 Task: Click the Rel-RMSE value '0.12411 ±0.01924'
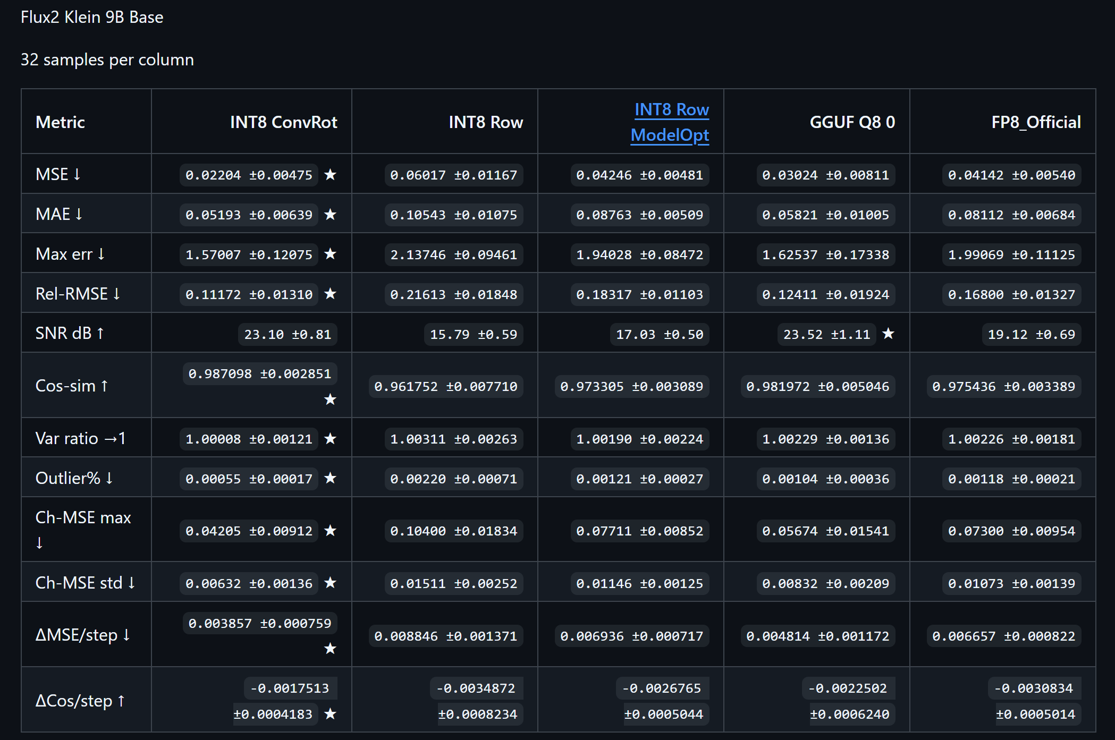[x=825, y=294]
